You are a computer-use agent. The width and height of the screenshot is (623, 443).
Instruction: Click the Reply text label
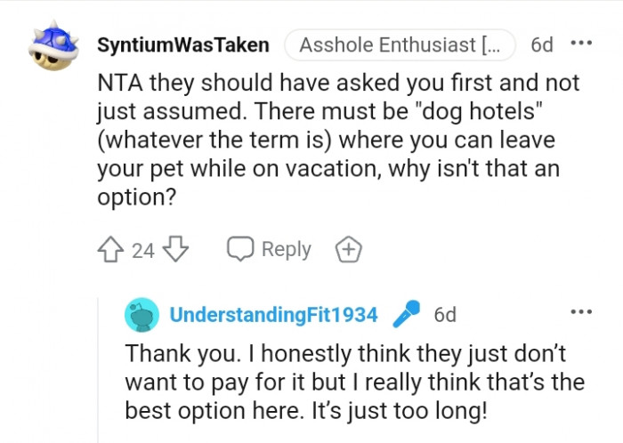(286, 250)
